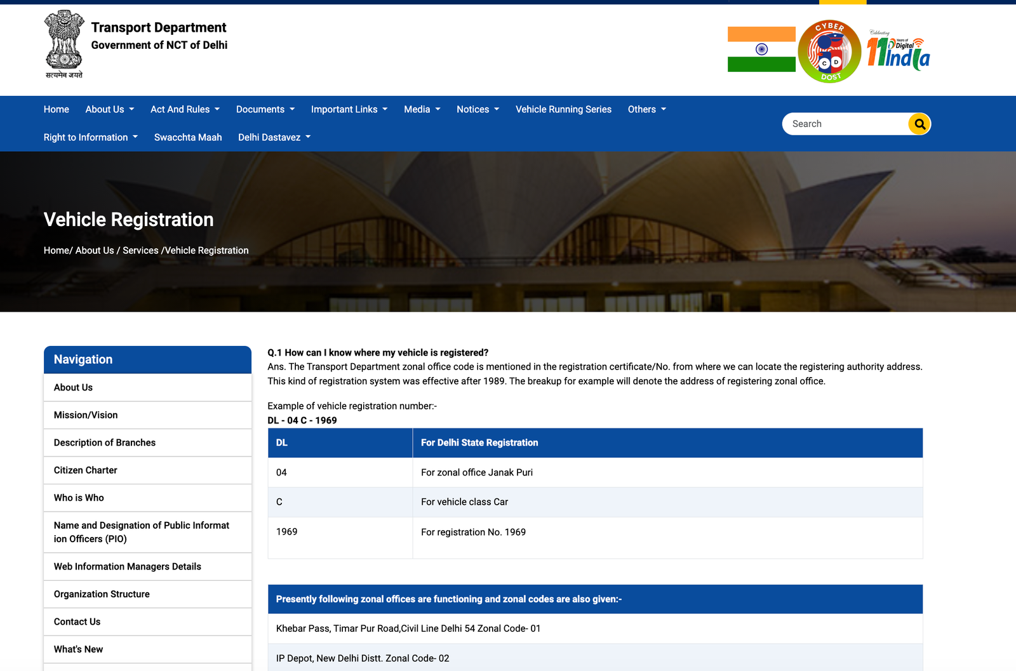Click the Vehicle Registration page heading

pyautogui.click(x=129, y=220)
